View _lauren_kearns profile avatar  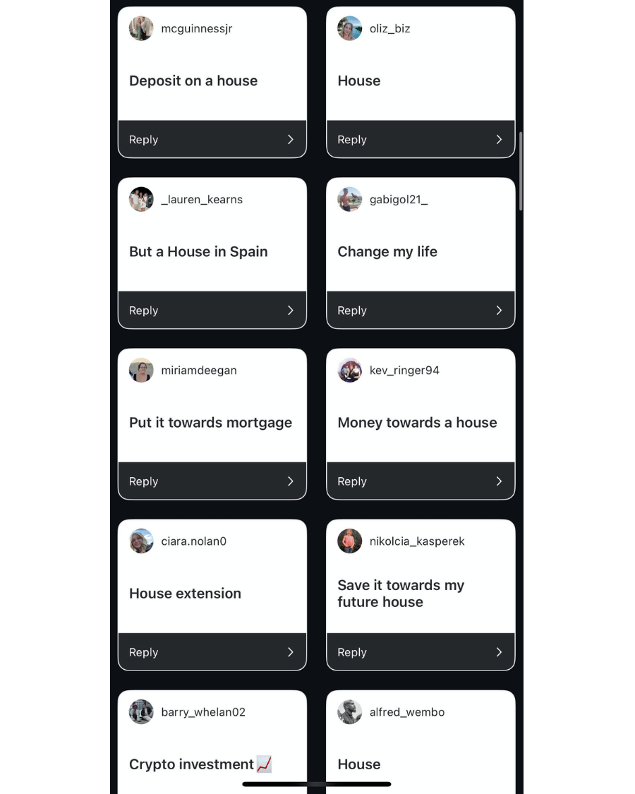pos(141,200)
